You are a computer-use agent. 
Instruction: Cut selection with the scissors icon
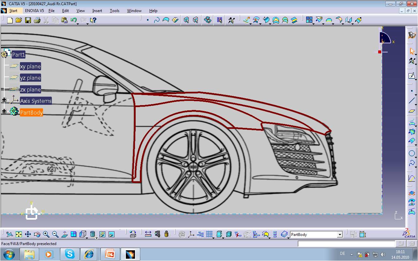click(46, 20)
